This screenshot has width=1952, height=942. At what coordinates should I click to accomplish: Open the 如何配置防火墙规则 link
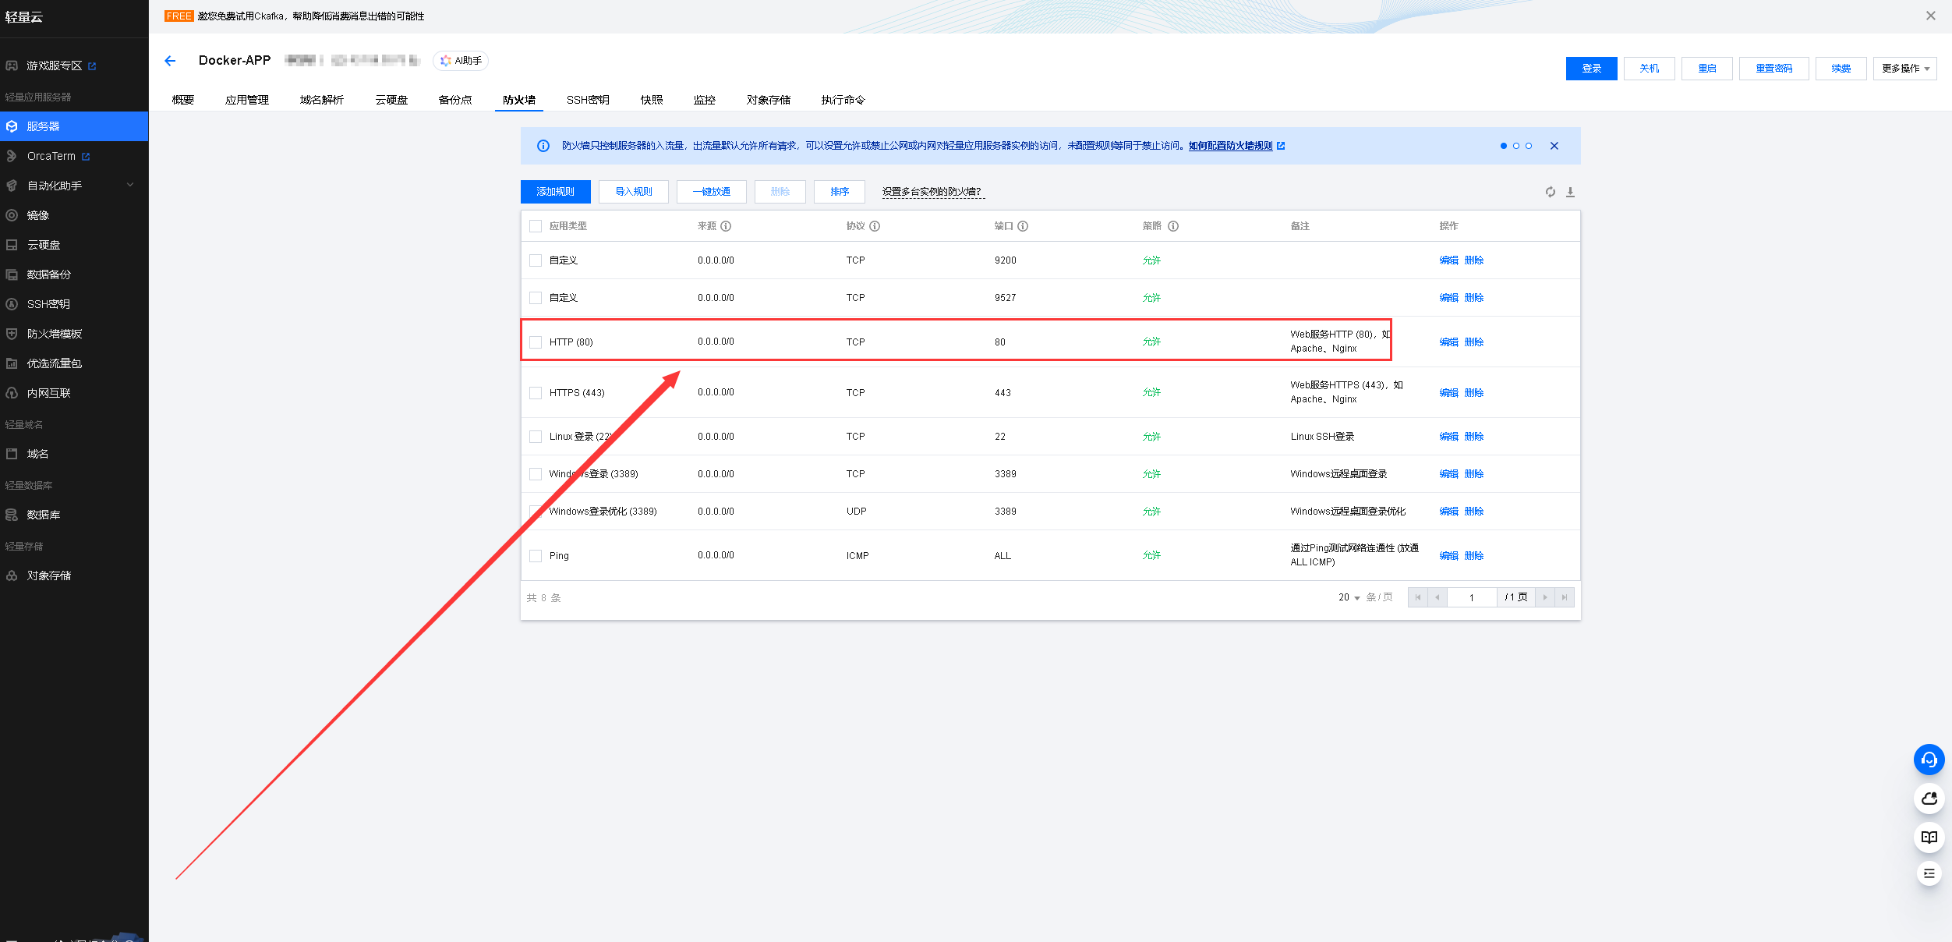coord(1230,146)
